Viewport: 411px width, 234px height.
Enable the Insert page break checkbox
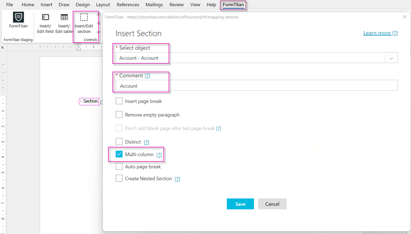click(119, 101)
